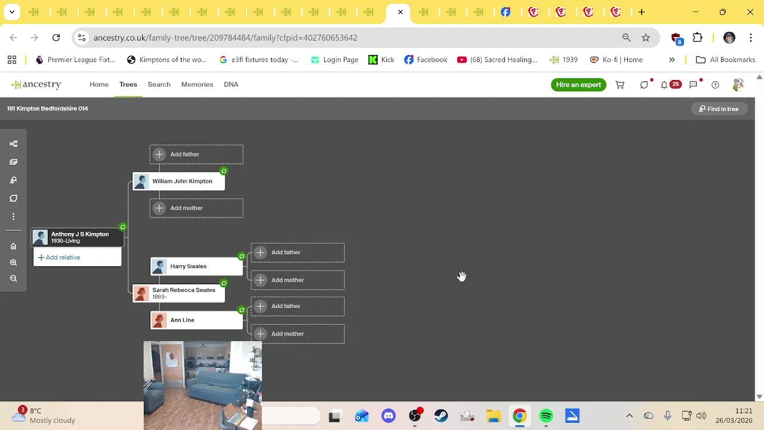Viewport: 764px width, 430px height.
Task: Open the Chrome tab search dropdown arrow
Action: pyautogui.click(x=11, y=12)
